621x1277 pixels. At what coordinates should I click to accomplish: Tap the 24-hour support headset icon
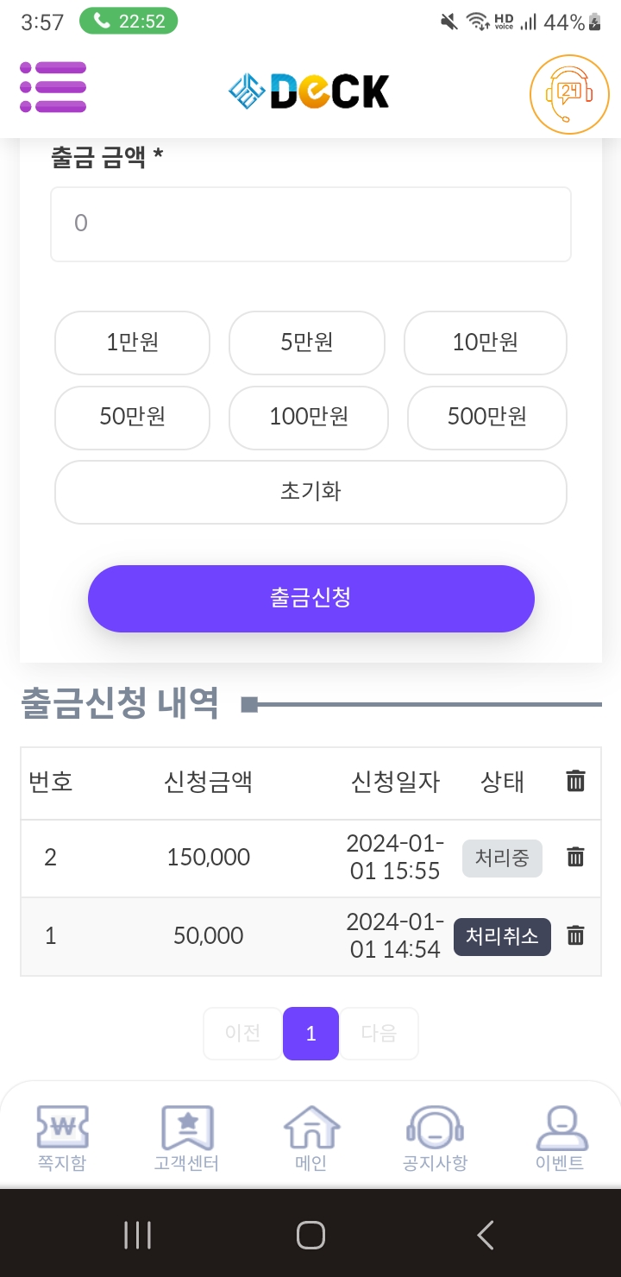coord(568,94)
